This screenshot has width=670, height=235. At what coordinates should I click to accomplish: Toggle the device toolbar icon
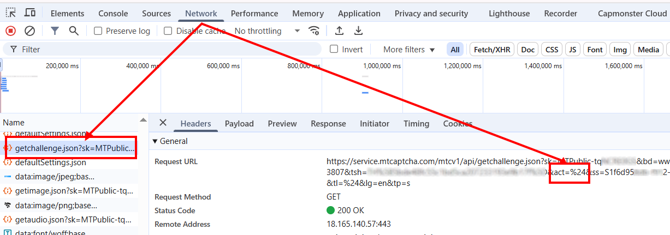(30, 13)
